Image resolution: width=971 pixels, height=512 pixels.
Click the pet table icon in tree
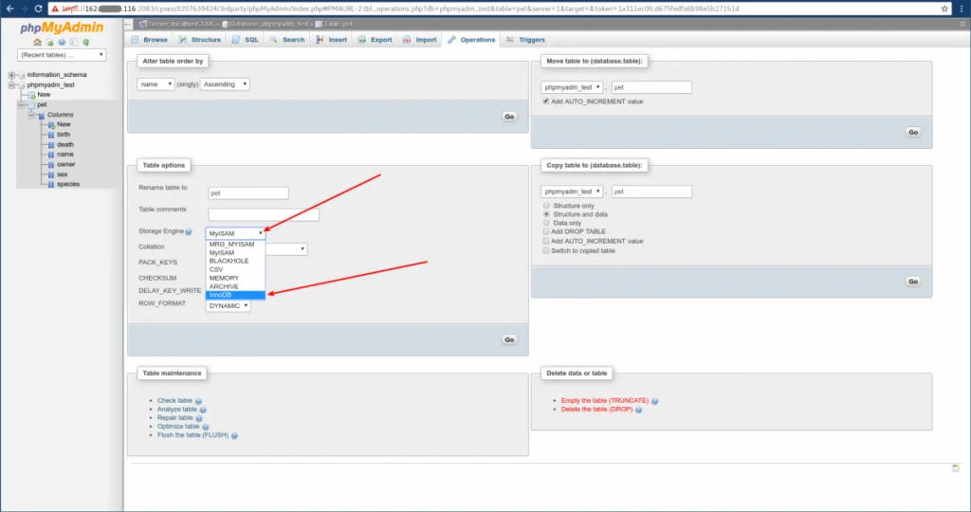click(31, 105)
